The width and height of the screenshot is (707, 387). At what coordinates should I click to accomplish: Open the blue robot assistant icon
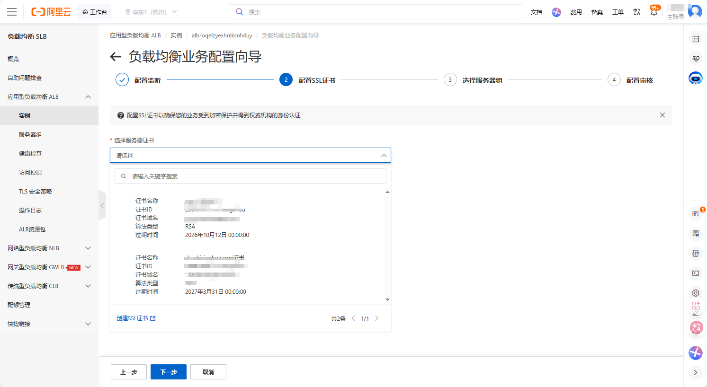(x=696, y=79)
